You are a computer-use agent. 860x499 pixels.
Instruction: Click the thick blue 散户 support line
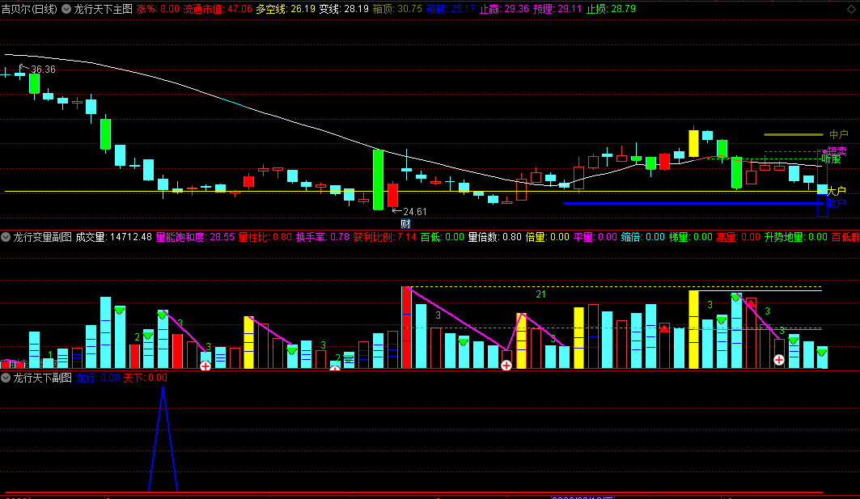pyautogui.click(x=693, y=204)
